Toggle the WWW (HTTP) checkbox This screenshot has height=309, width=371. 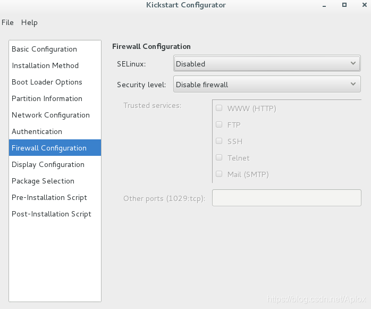coord(219,108)
